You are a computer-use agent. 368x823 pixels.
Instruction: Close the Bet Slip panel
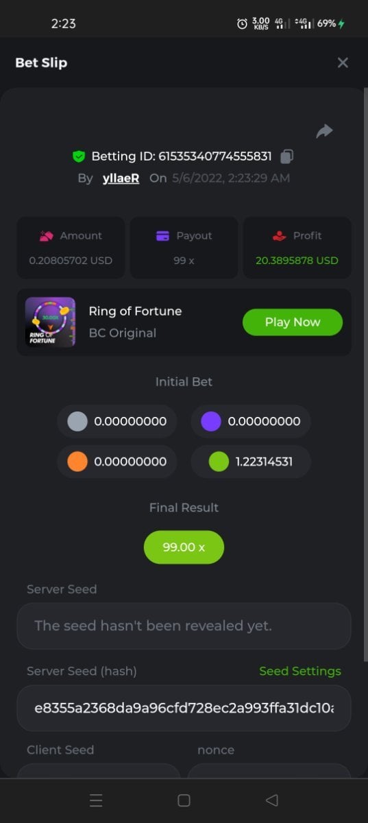[x=343, y=62]
